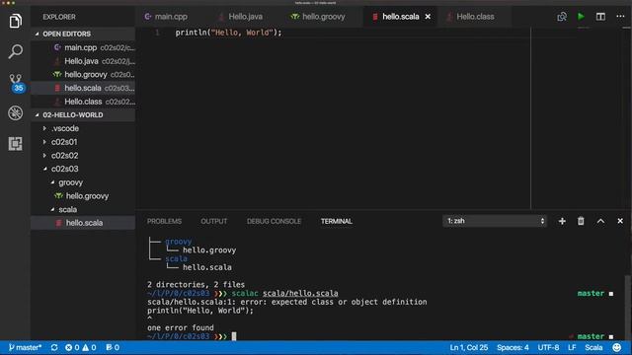Click the EXPLORER panel title
The image size is (632, 355).
(x=59, y=17)
